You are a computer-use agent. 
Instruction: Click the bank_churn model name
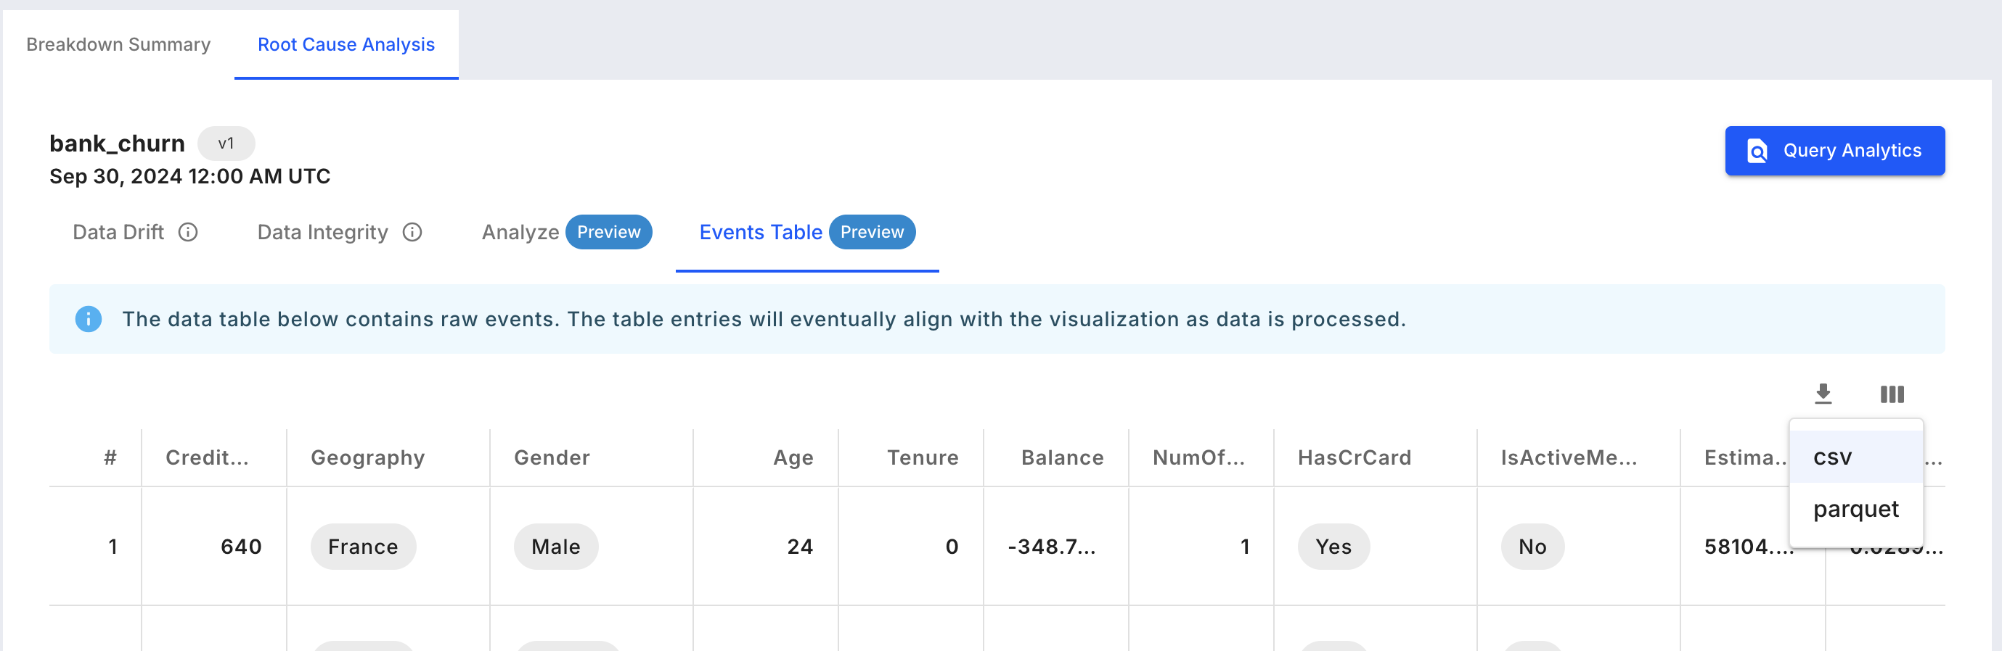[118, 144]
